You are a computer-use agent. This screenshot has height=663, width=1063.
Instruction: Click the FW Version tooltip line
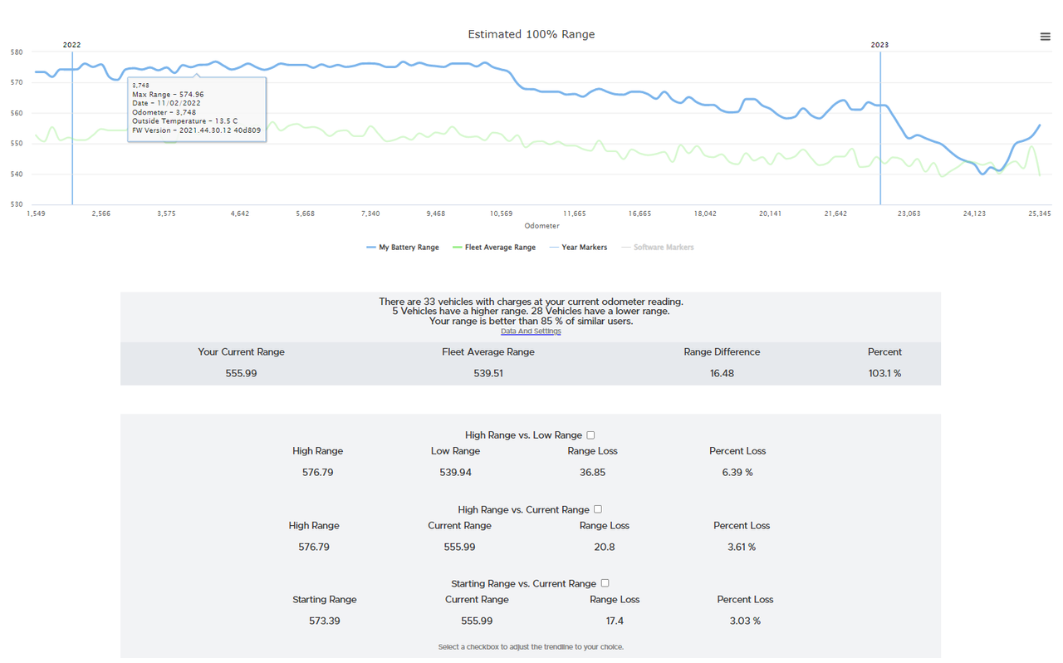tap(197, 130)
